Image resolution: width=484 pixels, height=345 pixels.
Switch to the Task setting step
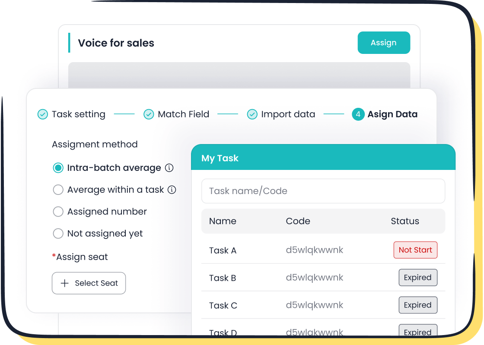(78, 114)
